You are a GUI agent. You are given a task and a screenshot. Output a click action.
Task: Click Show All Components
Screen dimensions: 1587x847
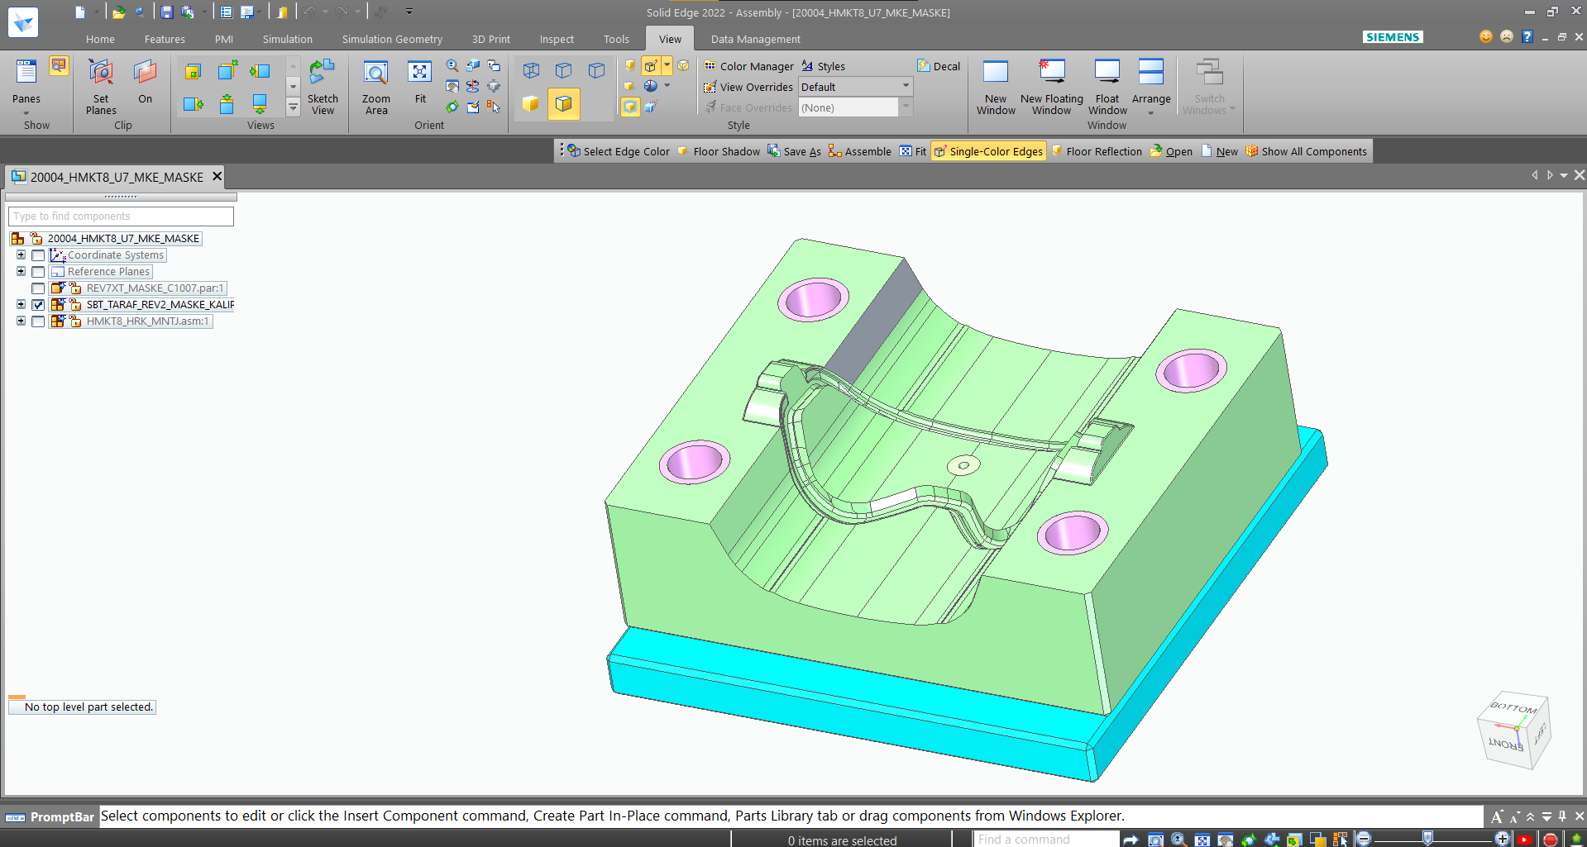[1306, 151]
